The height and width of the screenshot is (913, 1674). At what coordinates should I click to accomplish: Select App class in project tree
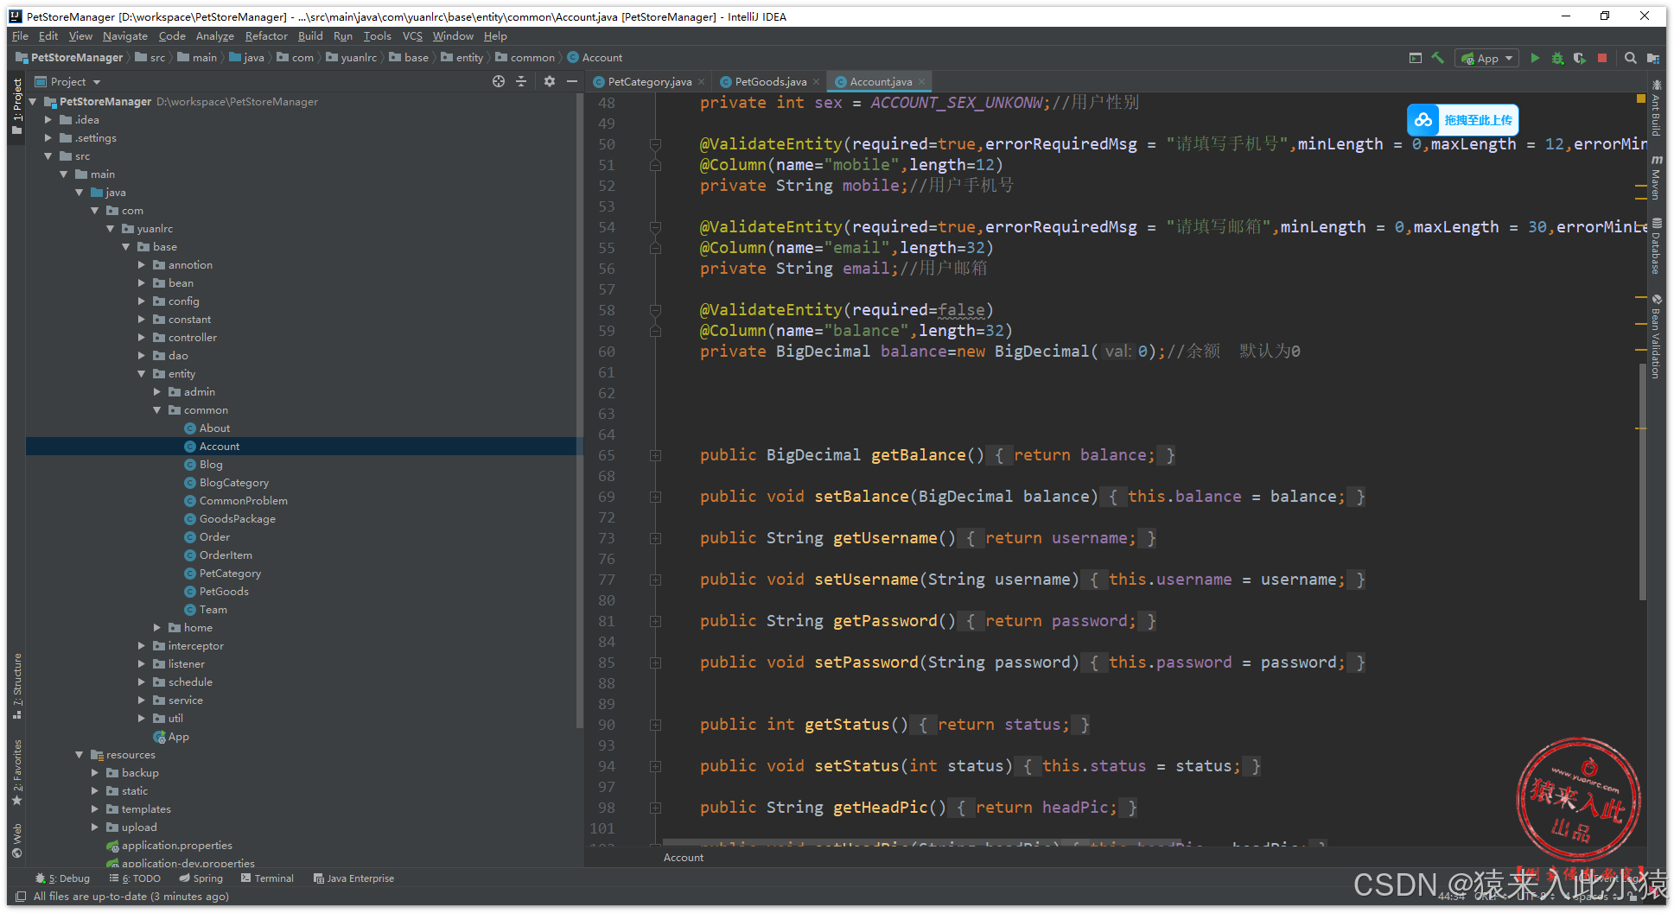tap(178, 737)
